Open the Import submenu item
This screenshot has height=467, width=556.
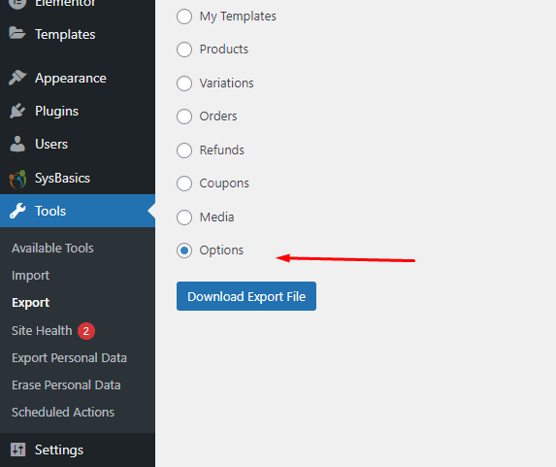point(30,276)
